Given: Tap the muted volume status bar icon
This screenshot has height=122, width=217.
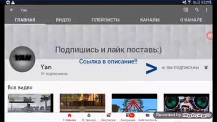Looking at the screenshot, I should click(184, 2).
